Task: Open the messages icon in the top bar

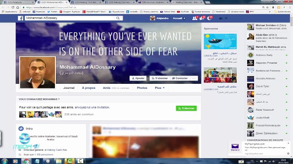Action: (202, 18)
